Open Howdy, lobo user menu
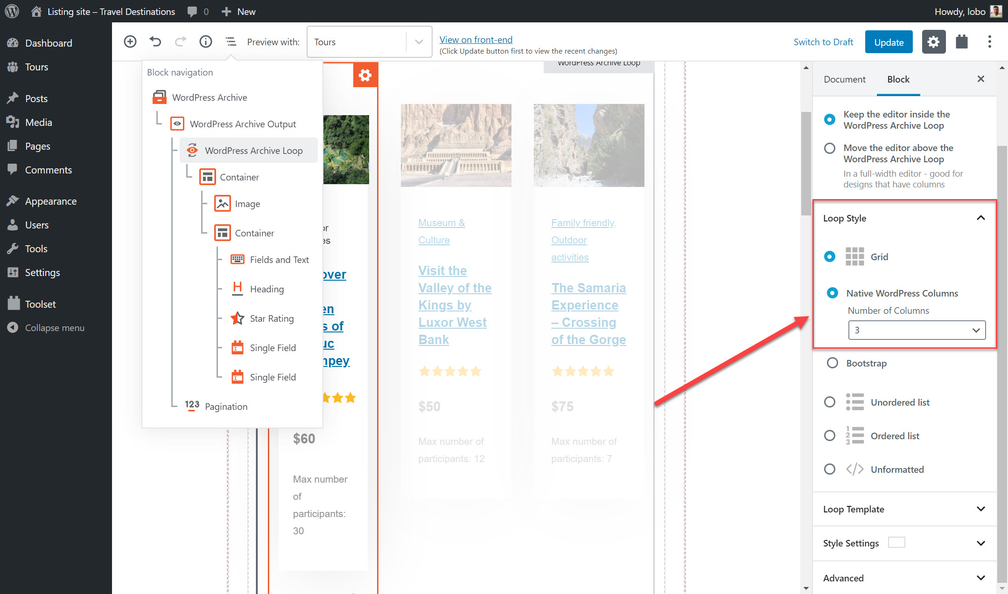 968,12
